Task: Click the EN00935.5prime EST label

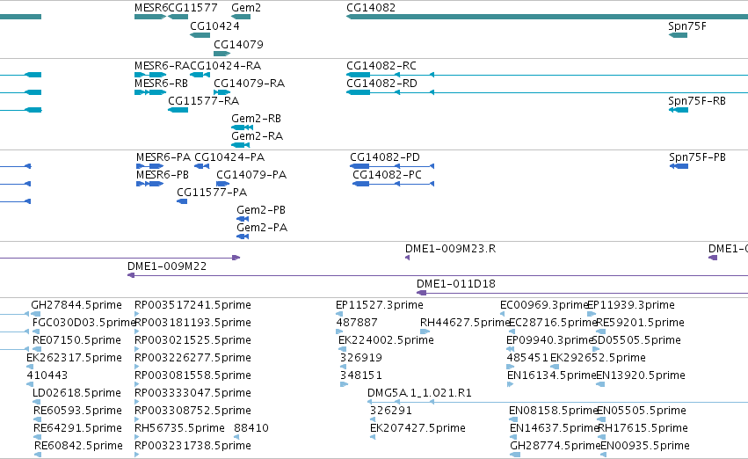Action: click(x=645, y=446)
